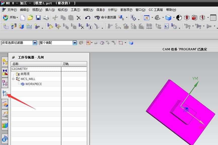The width and height of the screenshot is (218, 145).
Task: Select the geometry view icon marked by red arrow
Action: [5, 93]
